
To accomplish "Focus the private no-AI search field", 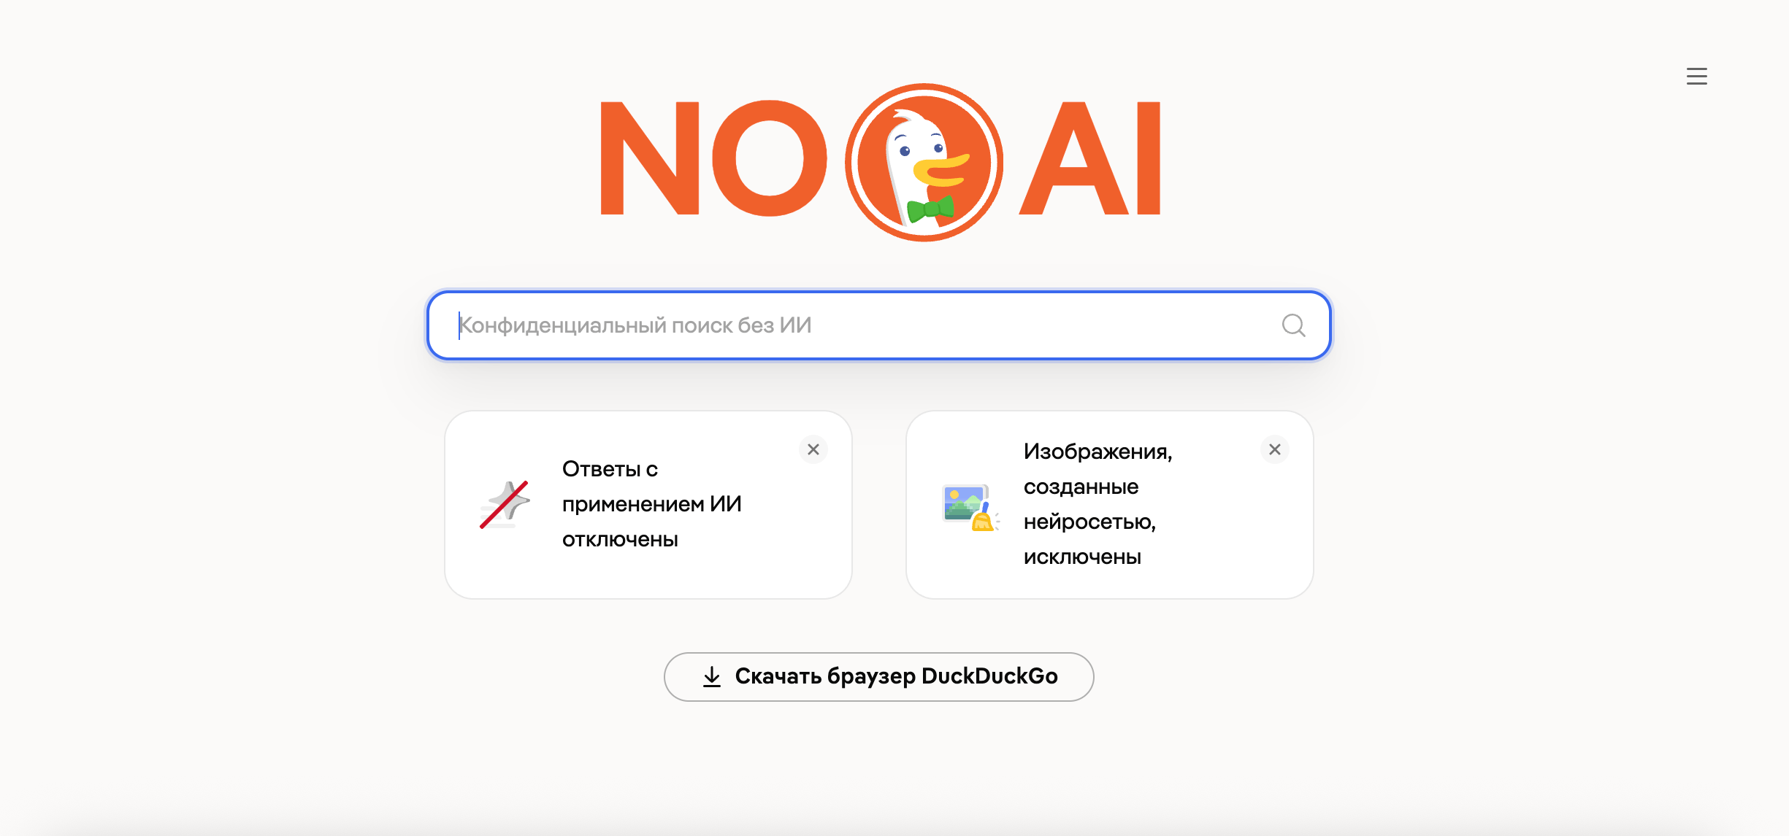I will [879, 325].
